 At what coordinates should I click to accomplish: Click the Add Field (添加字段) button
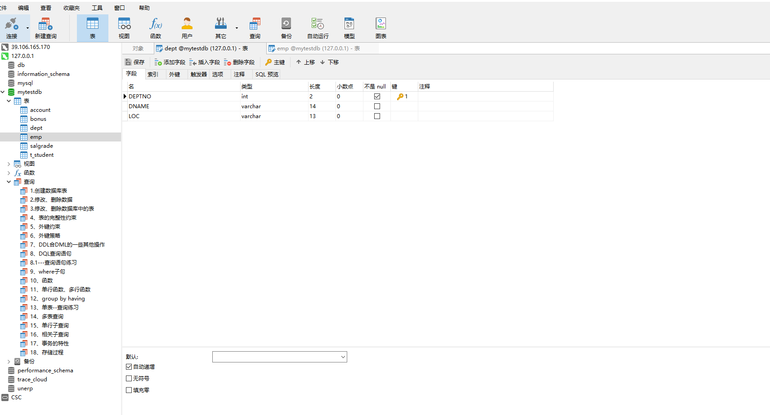(170, 62)
